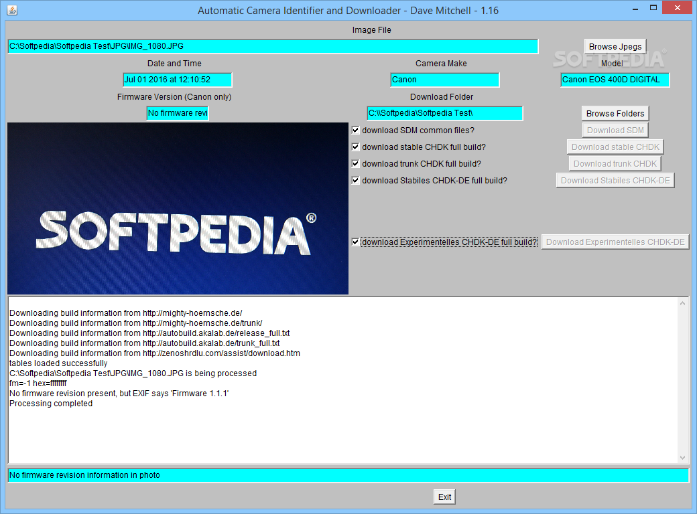Open the Browse Folders dialog
697x514 pixels.
click(615, 114)
